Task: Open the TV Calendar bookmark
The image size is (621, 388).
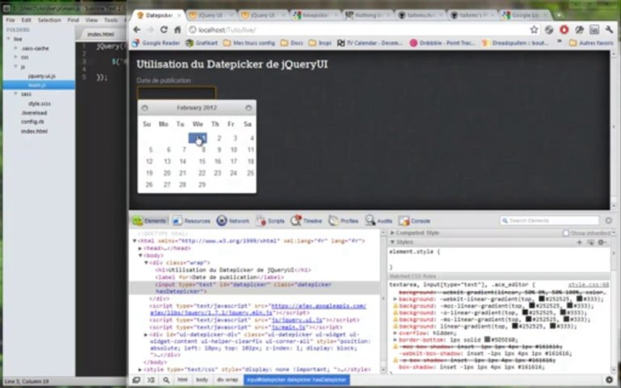Action: coord(369,43)
